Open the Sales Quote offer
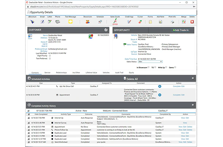 pyautogui.click(x=115, y=22)
